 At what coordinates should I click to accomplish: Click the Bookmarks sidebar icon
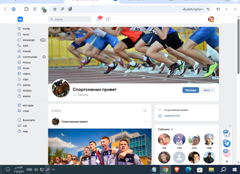[19, 120]
